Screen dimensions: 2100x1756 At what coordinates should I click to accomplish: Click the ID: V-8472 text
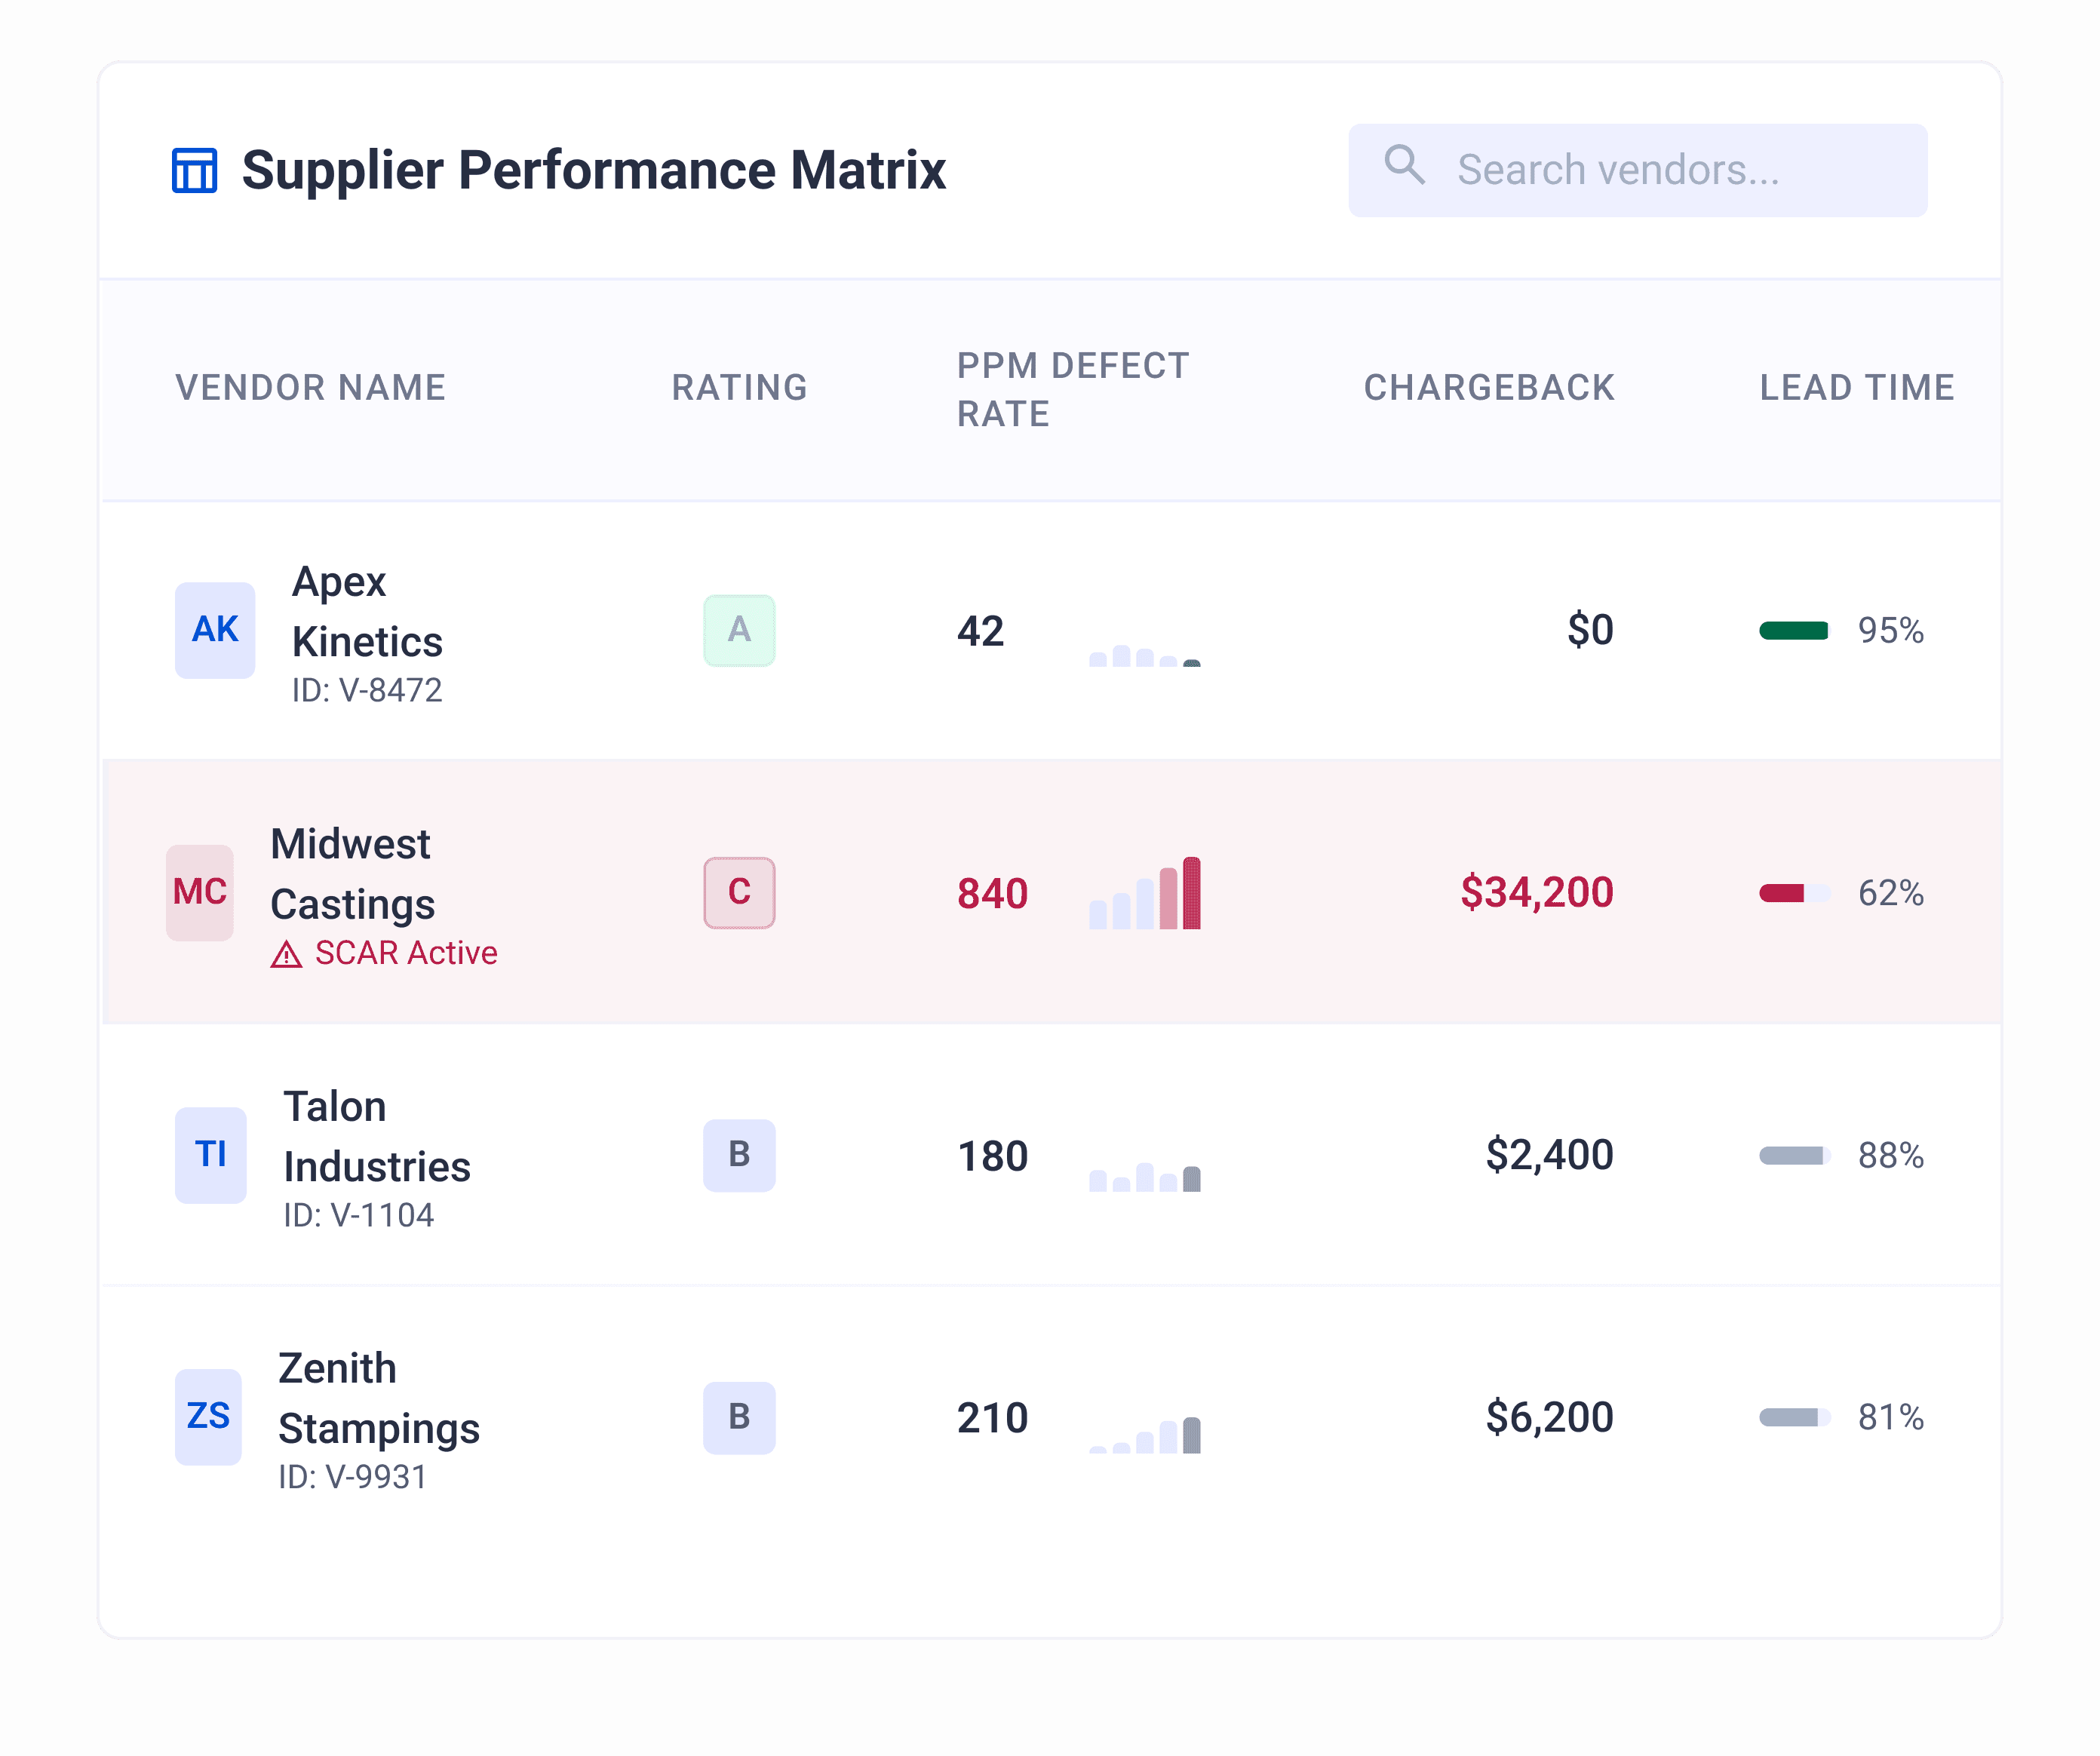click(367, 690)
